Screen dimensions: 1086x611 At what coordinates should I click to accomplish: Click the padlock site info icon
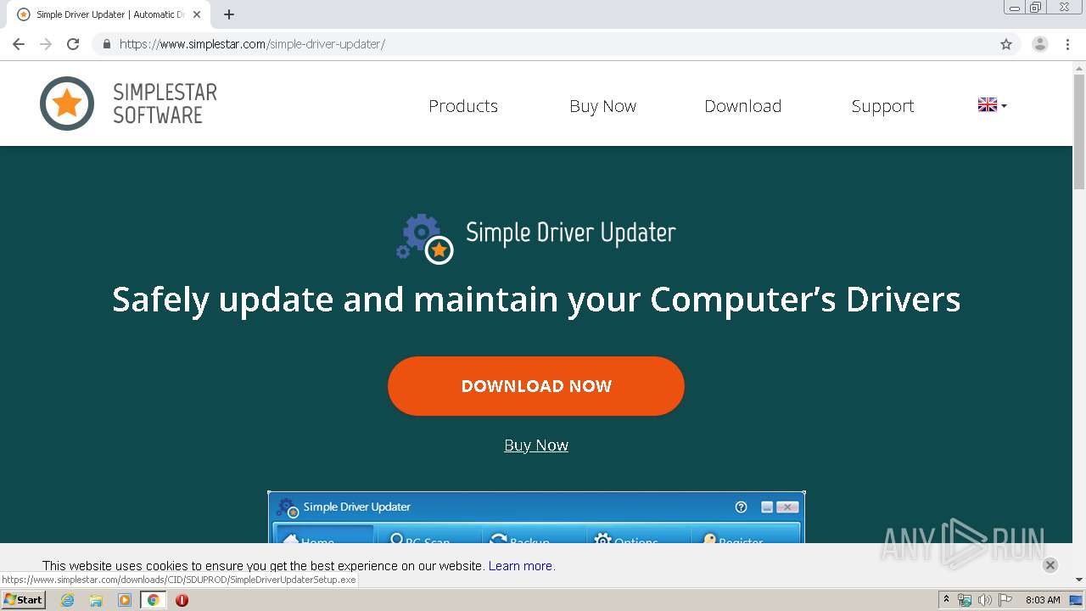point(106,44)
